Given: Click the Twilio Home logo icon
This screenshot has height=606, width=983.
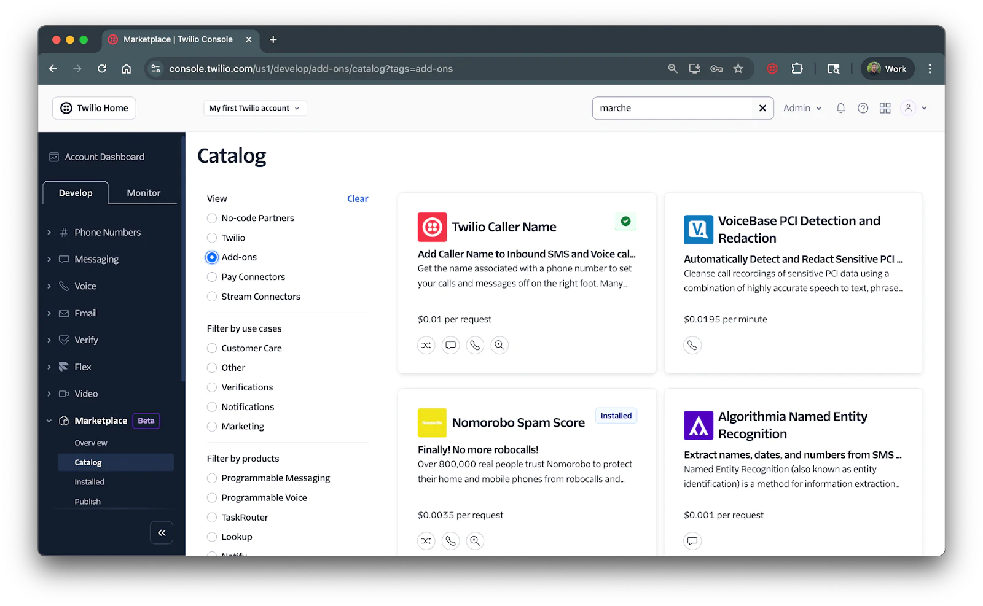Looking at the screenshot, I should pos(66,108).
